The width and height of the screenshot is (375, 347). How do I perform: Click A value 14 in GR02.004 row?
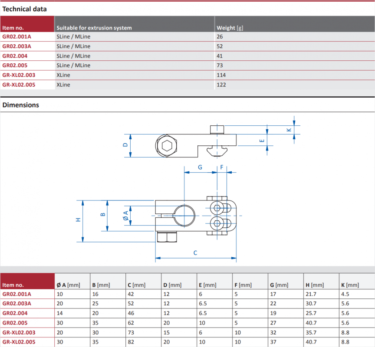click(60, 313)
